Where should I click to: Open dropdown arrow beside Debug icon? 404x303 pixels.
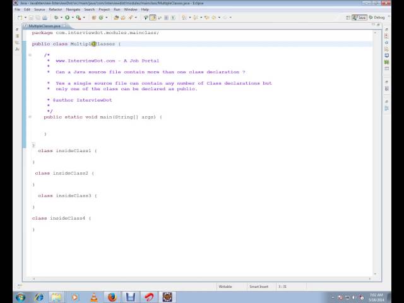[61, 18]
